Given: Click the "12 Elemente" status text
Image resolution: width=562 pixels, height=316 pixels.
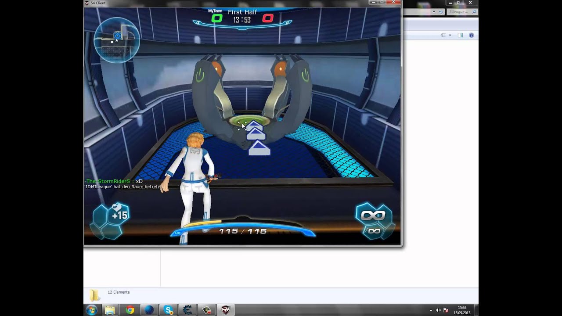Looking at the screenshot, I should [x=119, y=292].
